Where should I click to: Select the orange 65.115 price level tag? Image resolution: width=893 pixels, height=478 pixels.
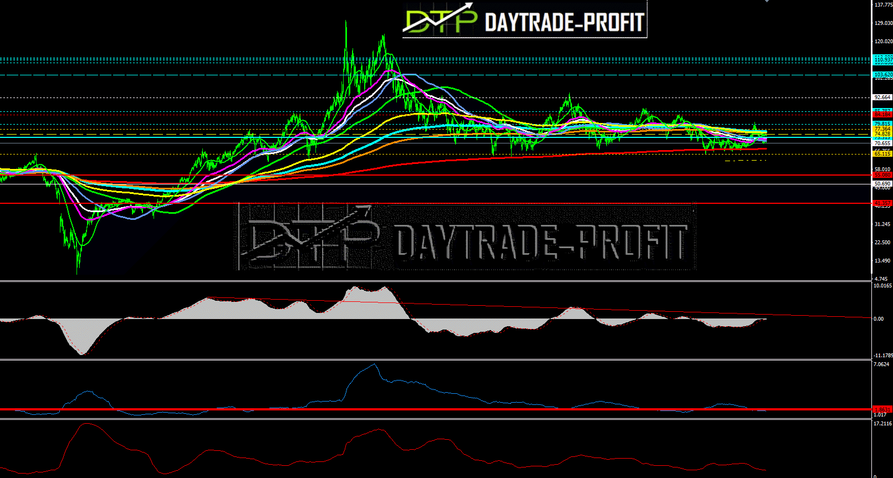[x=883, y=154]
